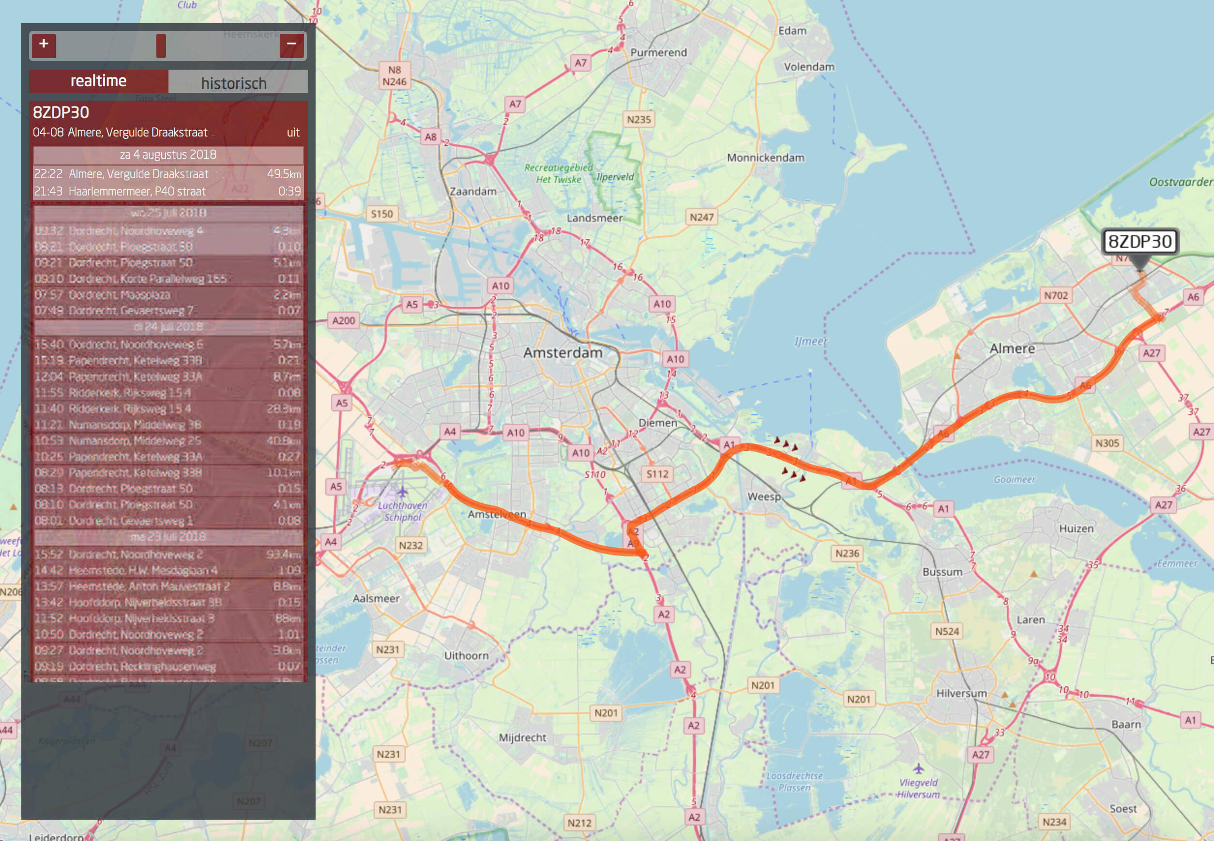Select the 12:04 Papendrecht, Ketelweg 33A row
Image resolution: width=1214 pixels, height=841 pixels.
pyautogui.click(x=168, y=377)
